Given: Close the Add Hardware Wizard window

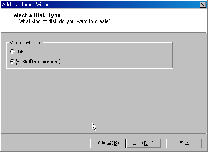Looking at the screenshot, I should (x=203, y=5).
